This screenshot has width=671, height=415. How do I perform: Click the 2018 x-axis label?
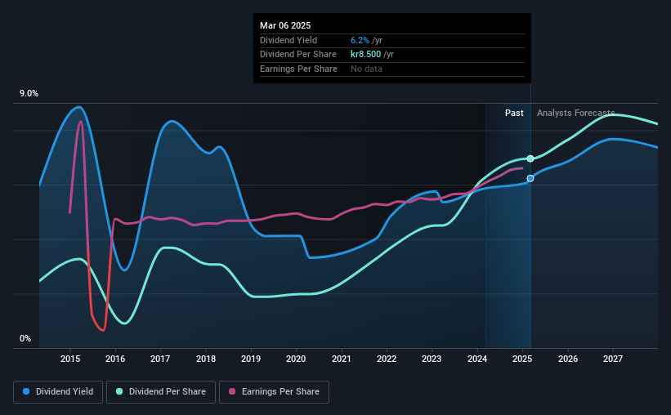[206, 359]
